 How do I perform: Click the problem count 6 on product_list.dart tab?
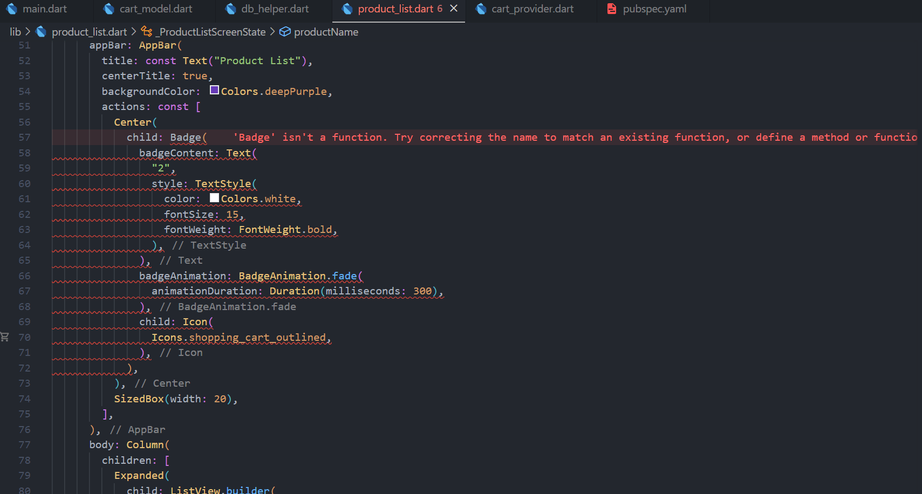tap(440, 9)
